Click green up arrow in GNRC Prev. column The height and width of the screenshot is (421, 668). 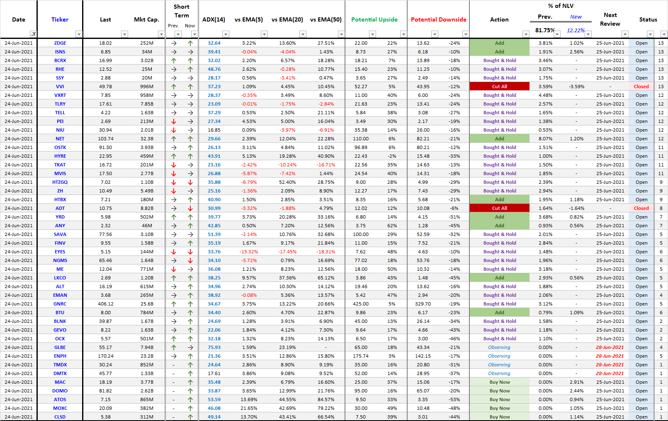click(x=174, y=304)
